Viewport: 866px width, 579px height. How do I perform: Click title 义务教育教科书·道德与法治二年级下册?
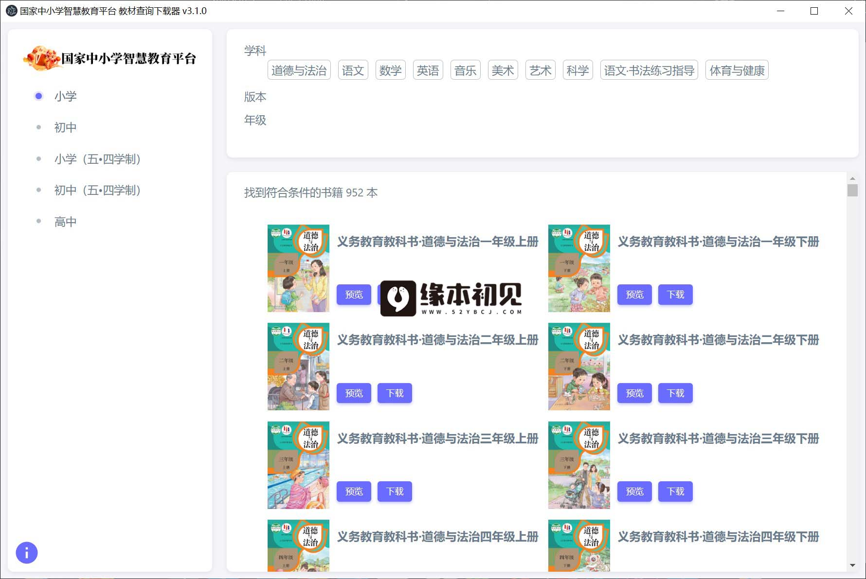tap(719, 340)
